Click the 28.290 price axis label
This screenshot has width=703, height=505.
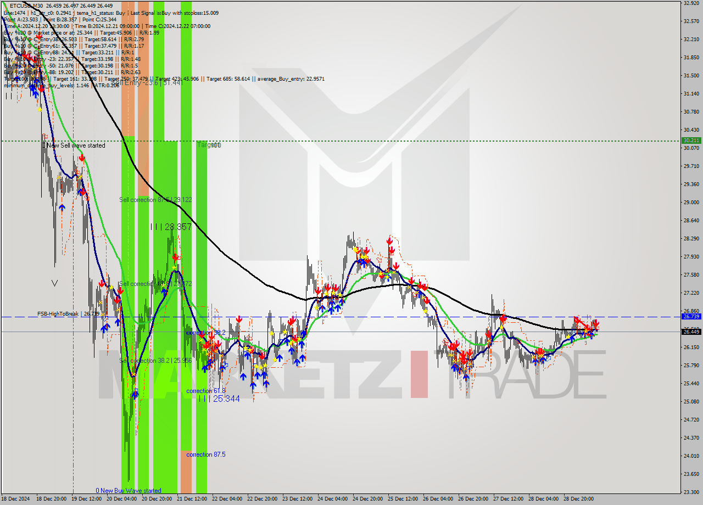(691, 238)
